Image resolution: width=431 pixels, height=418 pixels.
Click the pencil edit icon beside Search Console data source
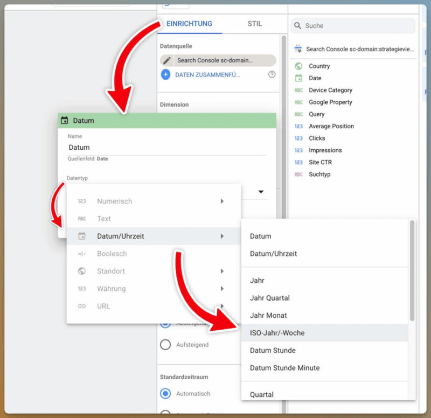click(167, 60)
